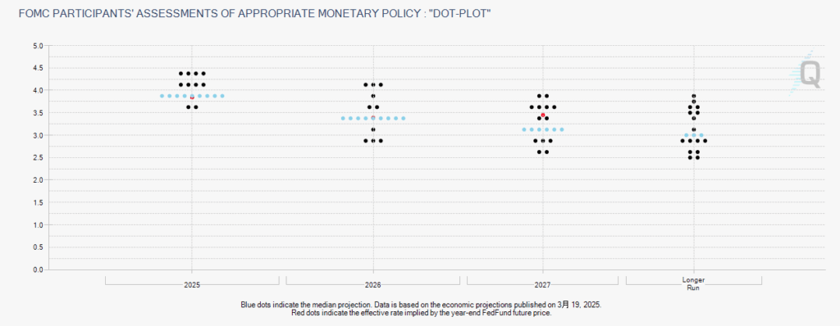Select the 5.0 y-axis tick label
Screen dimensions: 840x326
pos(38,46)
